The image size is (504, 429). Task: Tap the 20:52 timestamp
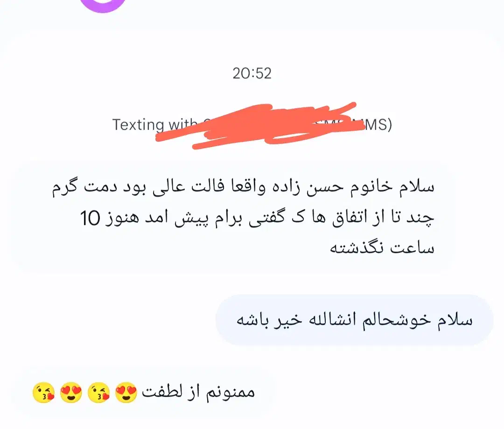(x=252, y=74)
